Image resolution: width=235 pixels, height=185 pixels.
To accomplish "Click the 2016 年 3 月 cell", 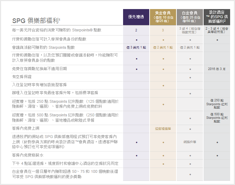I will click(x=217, y=69).
